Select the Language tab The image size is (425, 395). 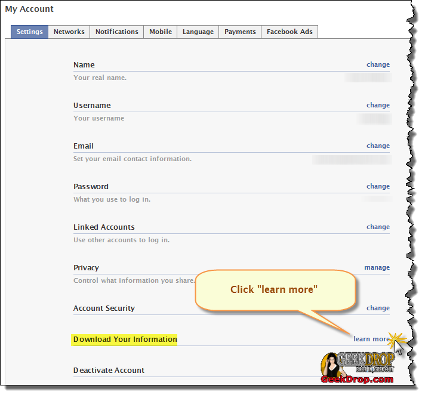click(198, 32)
